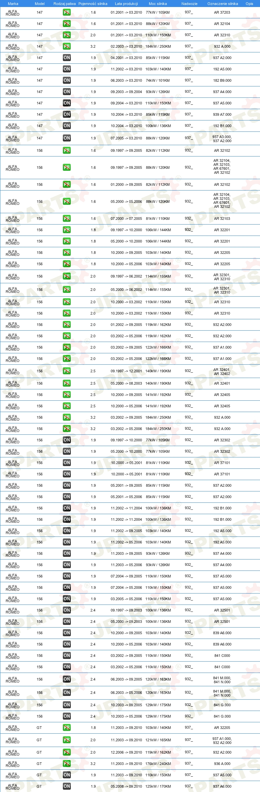The width and height of the screenshot is (260, 792).
Task: Select the engine code 937 A6.000
Action: tap(222, 786)
